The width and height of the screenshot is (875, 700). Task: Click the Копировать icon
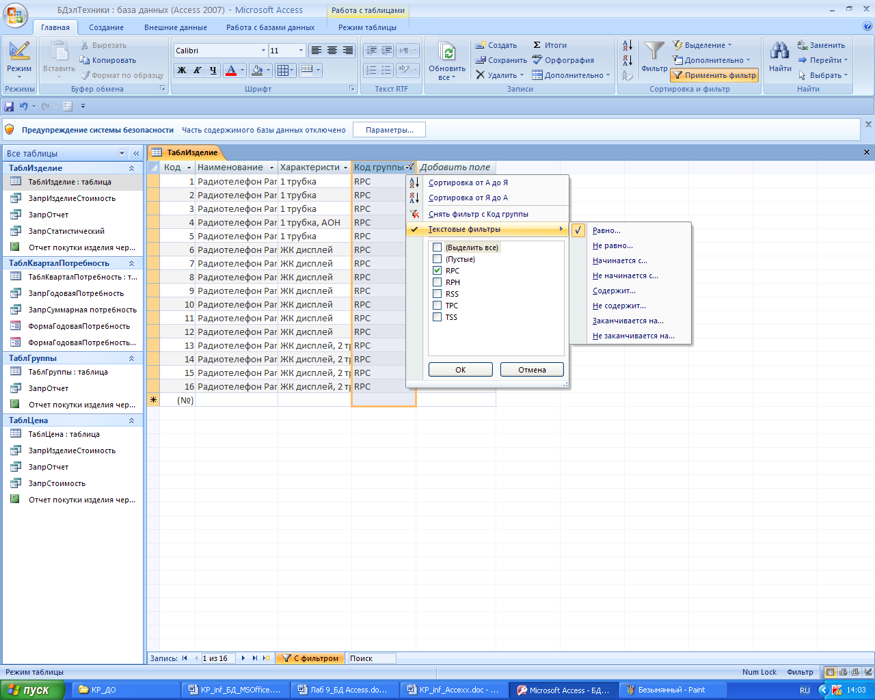pos(85,60)
